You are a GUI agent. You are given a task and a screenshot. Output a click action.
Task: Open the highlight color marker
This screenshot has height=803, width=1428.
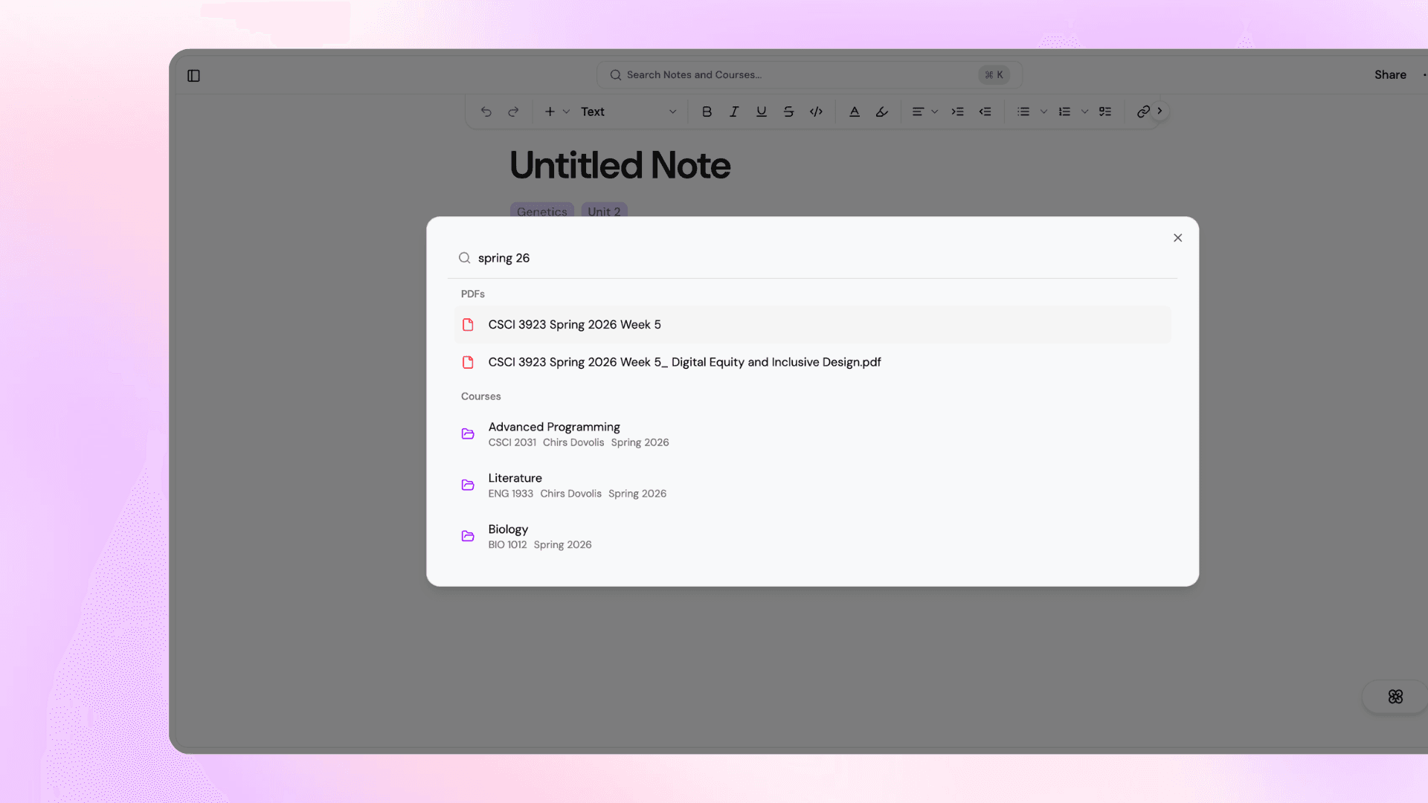tap(881, 112)
